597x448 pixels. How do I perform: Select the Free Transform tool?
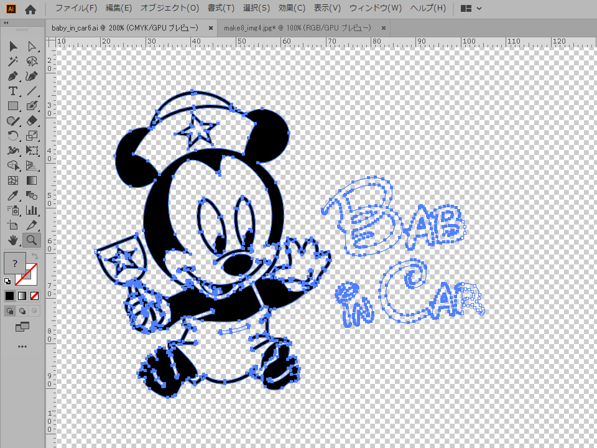click(x=32, y=151)
